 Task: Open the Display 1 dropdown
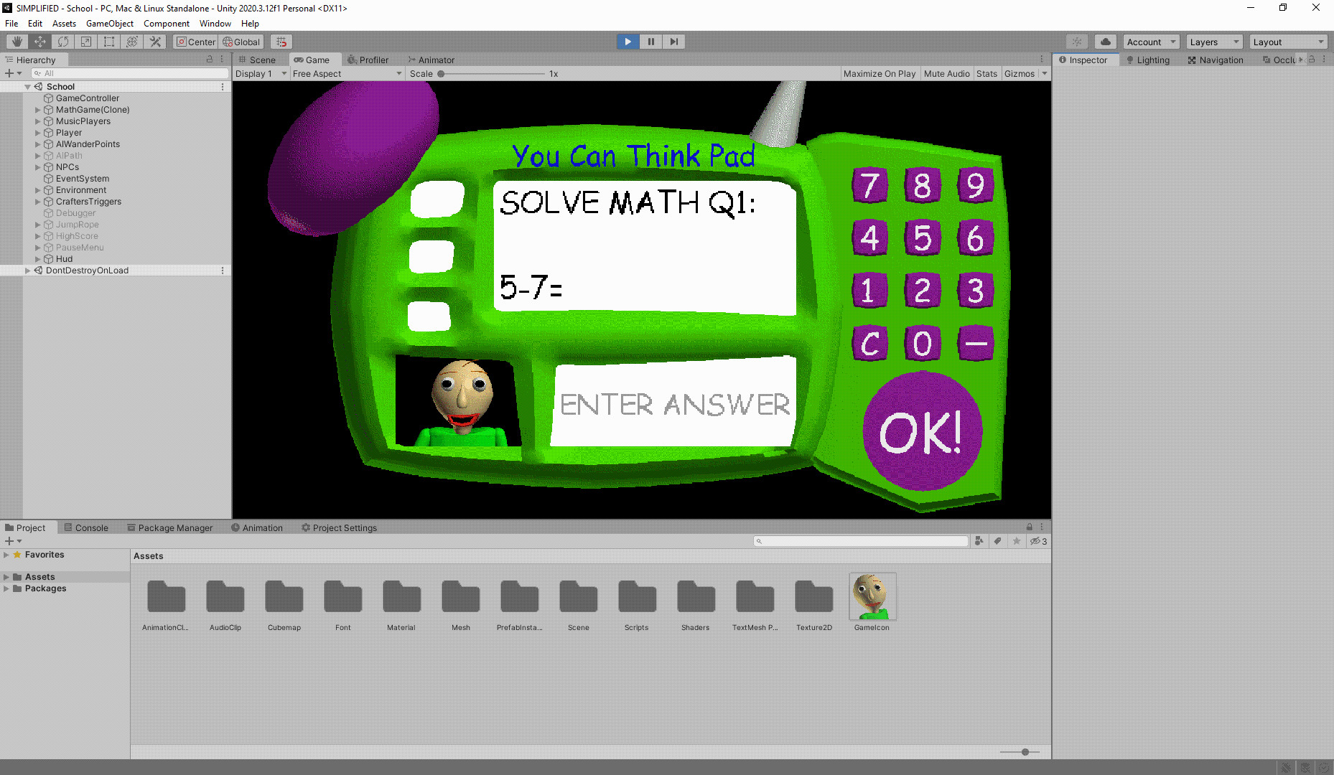(x=261, y=73)
